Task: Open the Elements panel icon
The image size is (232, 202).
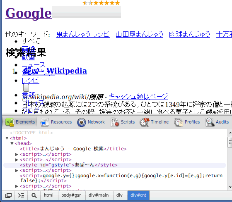Action: pos(10,122)
